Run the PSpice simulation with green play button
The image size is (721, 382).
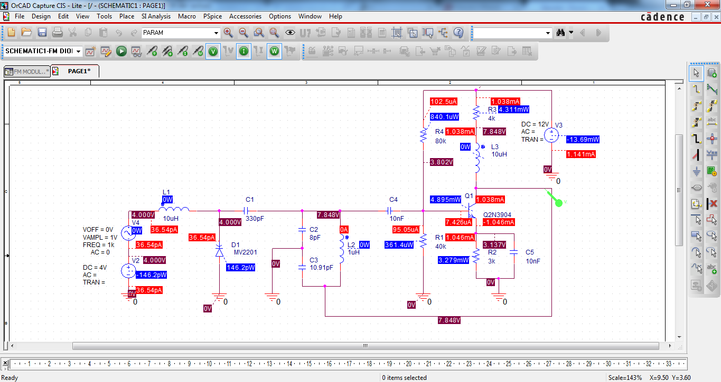click(x=121, y=51)
